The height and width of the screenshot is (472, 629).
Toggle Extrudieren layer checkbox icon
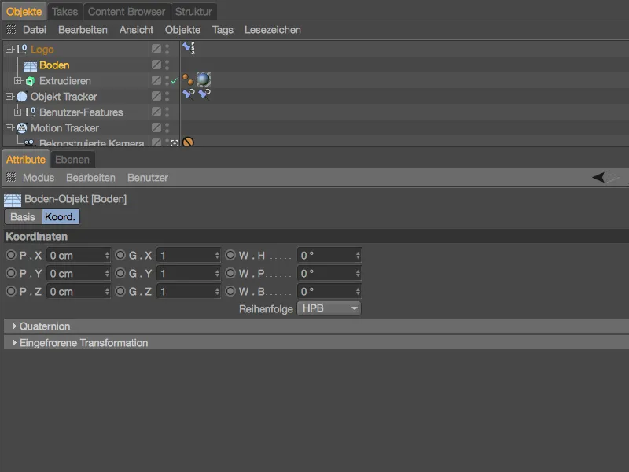tap(156, 80)
